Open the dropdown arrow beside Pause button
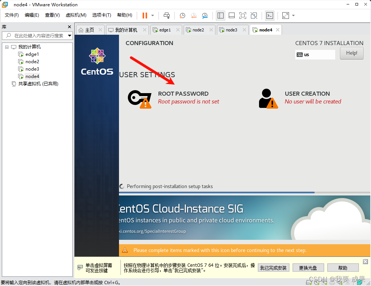The width and height of the screenshot is (371, 286). pyautogui.click(x=153, y=16)
